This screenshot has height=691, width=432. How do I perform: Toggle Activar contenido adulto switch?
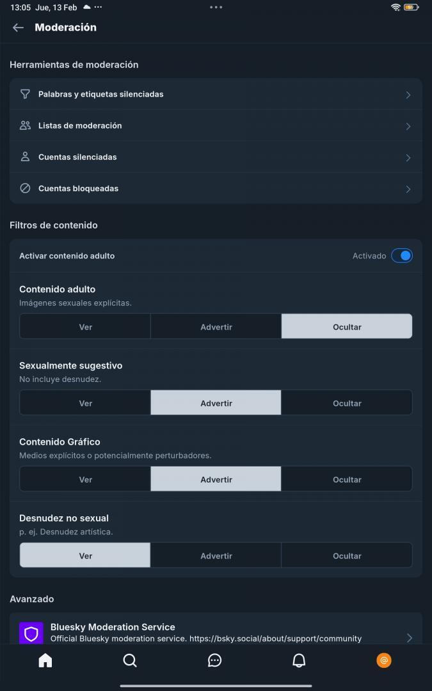402,256
